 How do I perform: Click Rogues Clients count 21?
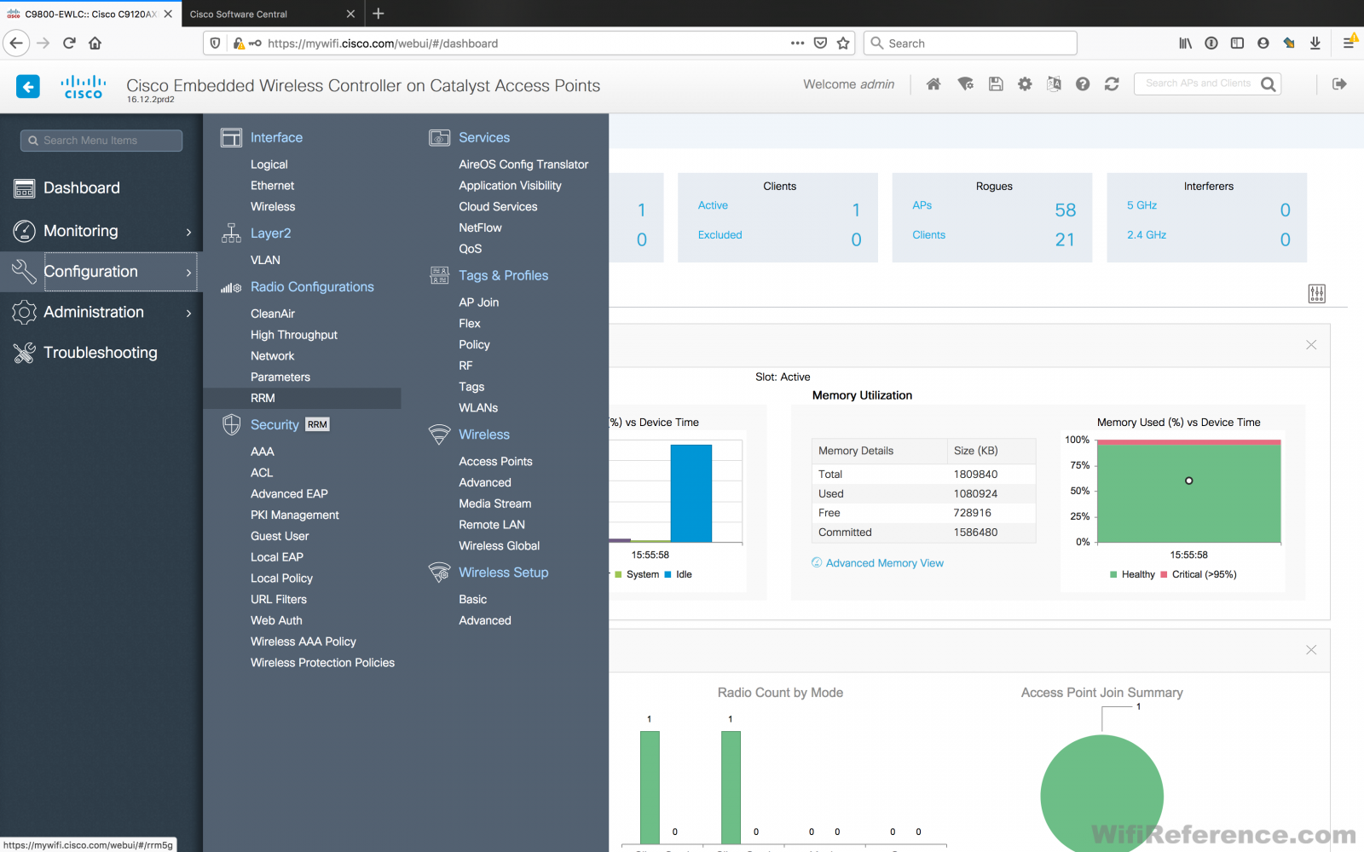tap(1065, 240)
